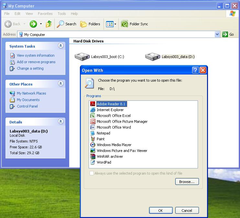
Task: Open Search via magnifying glass icon
Action: 60,24
